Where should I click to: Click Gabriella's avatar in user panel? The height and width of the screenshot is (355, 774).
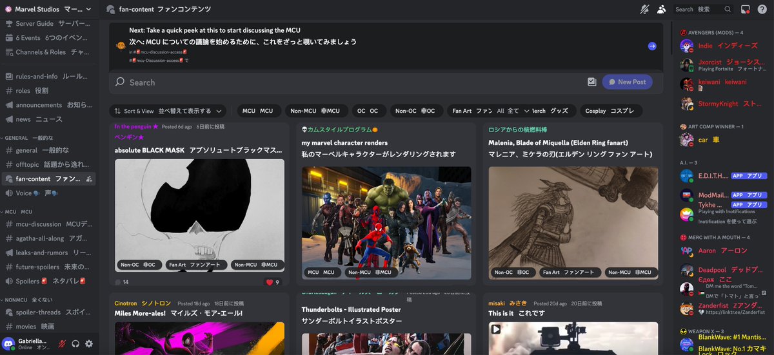pos(8,343)
